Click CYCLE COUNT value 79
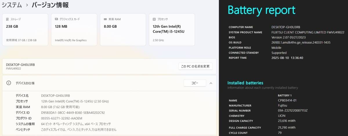 [280, 133]
